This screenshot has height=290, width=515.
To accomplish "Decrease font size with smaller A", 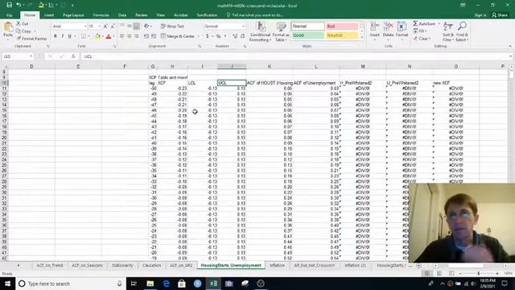I will [113, 27].
